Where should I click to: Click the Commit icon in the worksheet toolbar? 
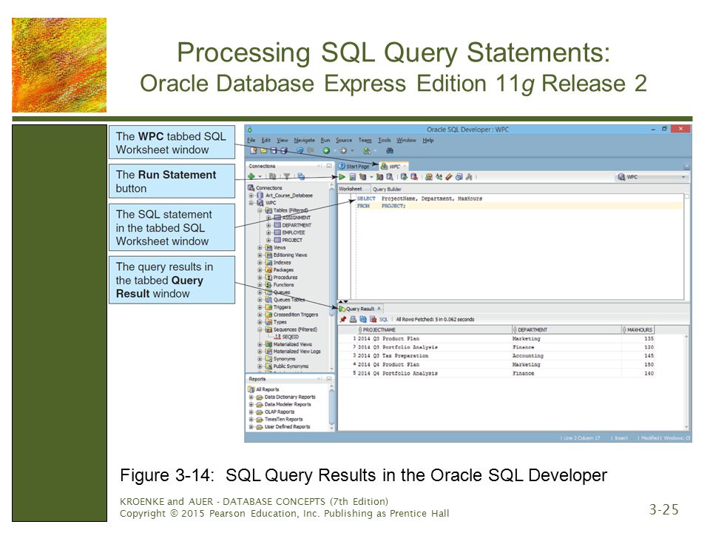(x=404, y=177)
